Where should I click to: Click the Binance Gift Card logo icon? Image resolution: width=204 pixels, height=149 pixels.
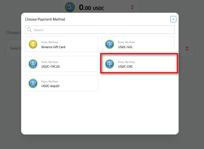[x=33, y=44]
